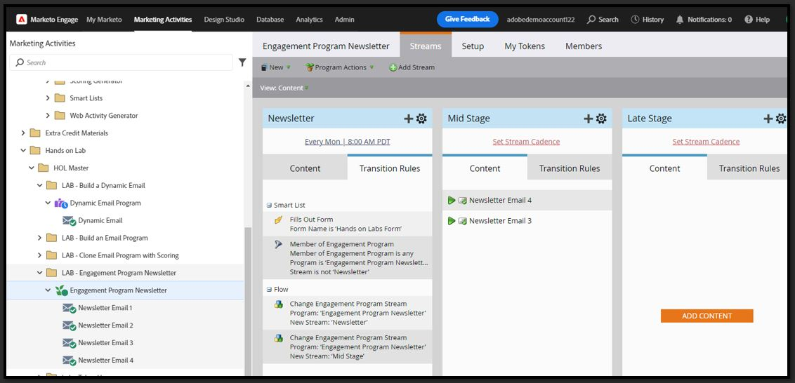Select Newsletter Email 2 in the tree
This screenshot has height=383, width=795.
(105, 325)
